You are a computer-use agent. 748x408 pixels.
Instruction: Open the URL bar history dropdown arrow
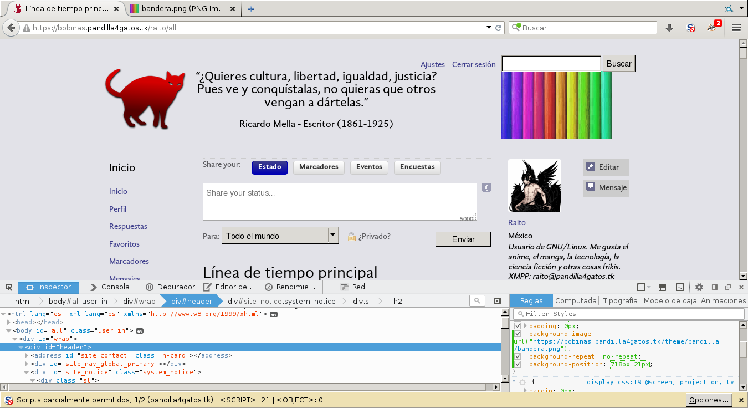pyautogui.click(x=489, y=28)
